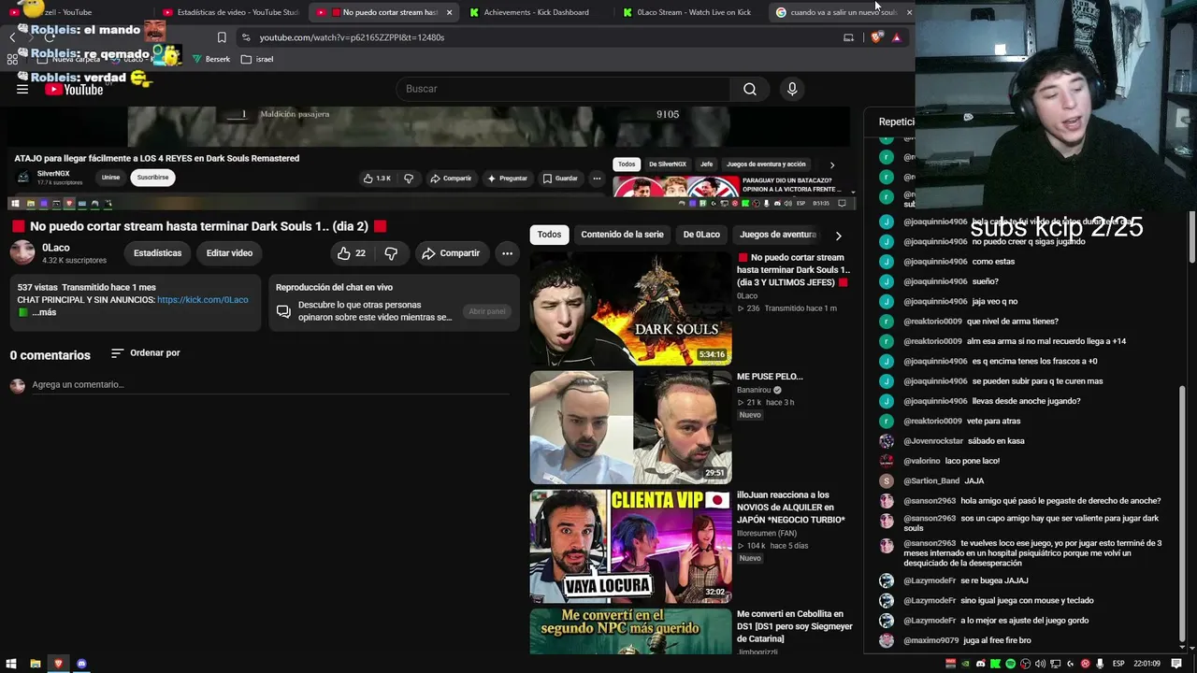Open Discord from the taskbar
This screenshot has width=1197, height=673.
81,664
